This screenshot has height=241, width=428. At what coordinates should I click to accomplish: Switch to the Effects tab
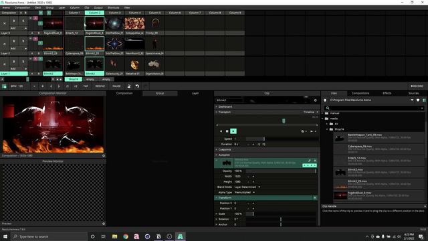coord(387,93)
